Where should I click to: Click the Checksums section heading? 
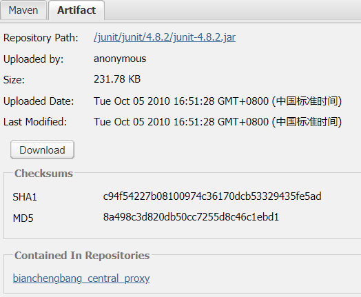click(x=43, y=174)
